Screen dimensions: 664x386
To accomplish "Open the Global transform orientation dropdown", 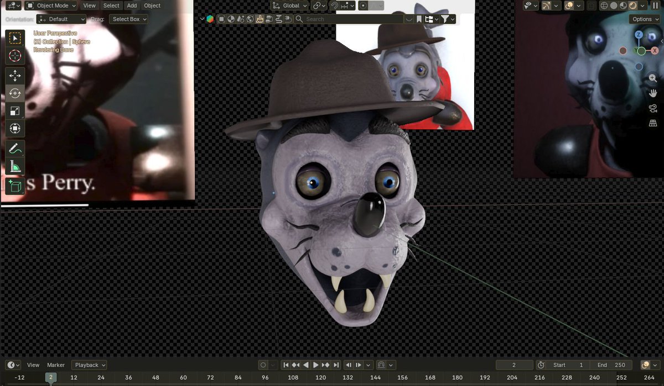I will (290, 6).
